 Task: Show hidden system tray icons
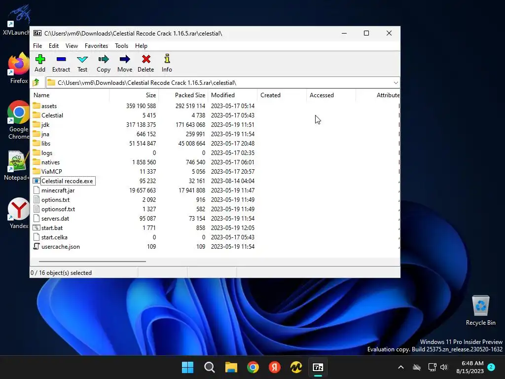click(401, 367)
